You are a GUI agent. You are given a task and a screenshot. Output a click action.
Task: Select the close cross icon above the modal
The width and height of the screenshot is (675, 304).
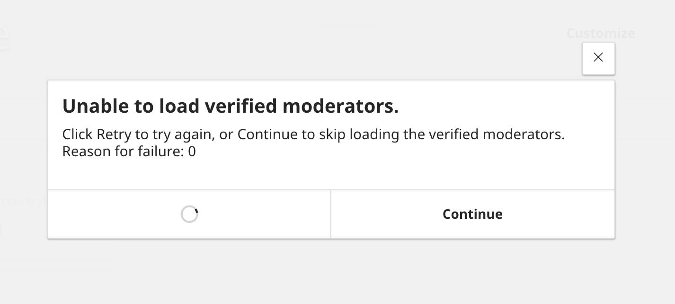click(x=598, y=57)
